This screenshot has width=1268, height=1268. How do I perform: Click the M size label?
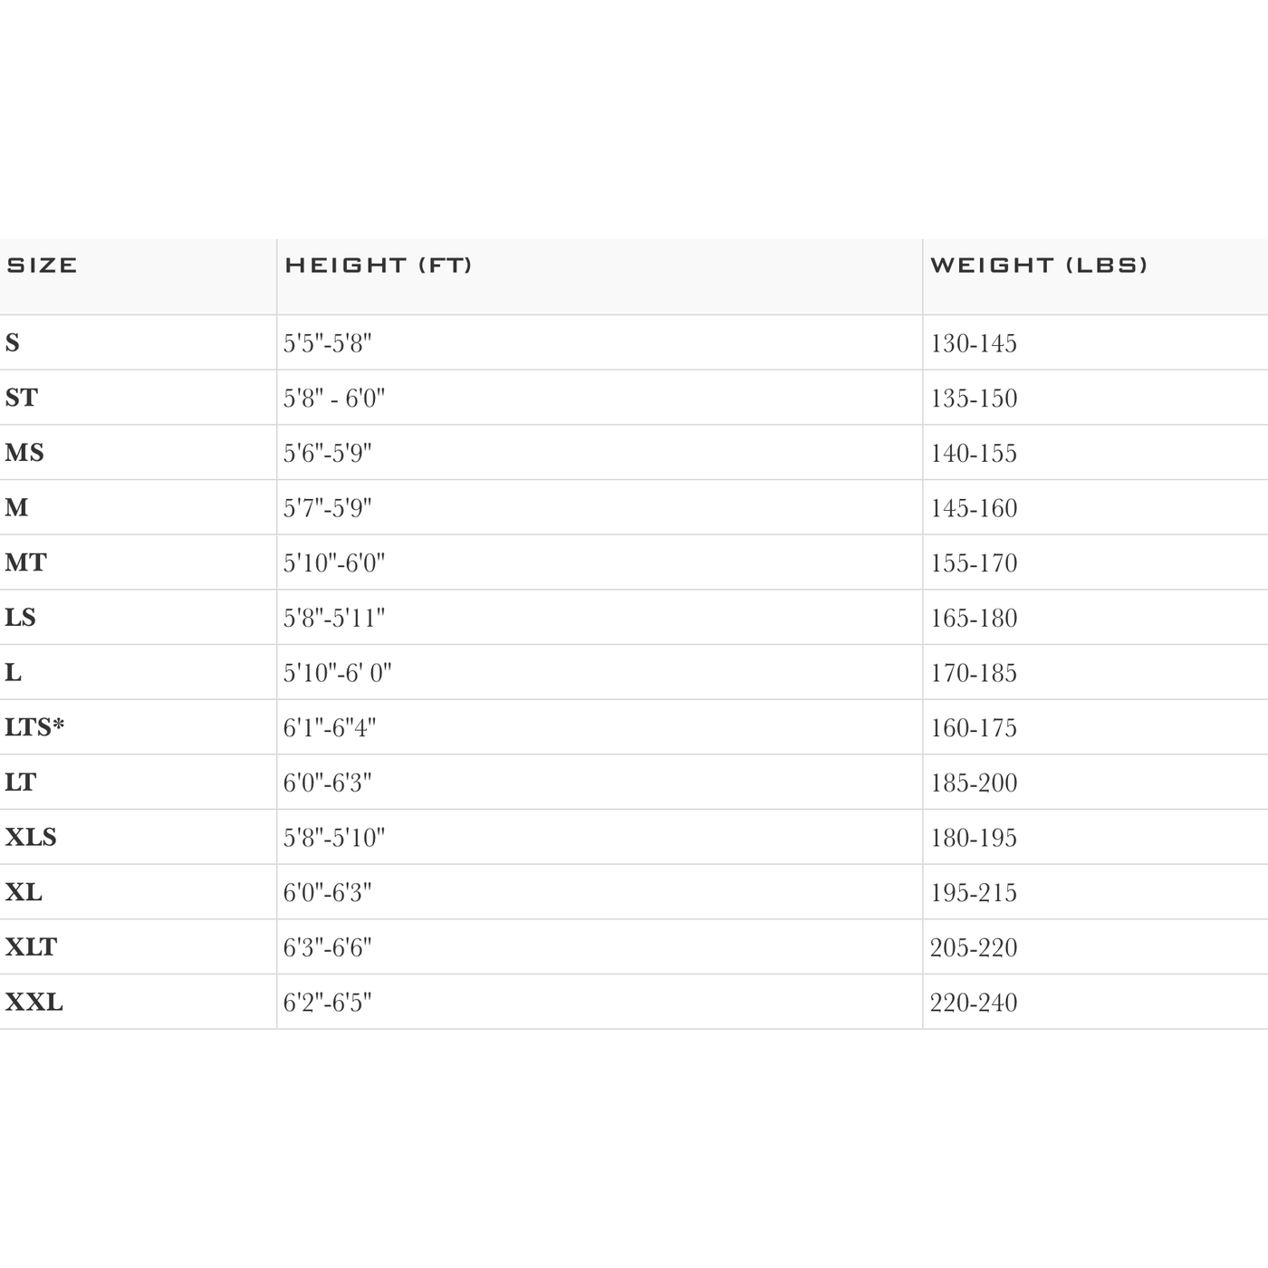pyautogui.click(x=16, y=507)
